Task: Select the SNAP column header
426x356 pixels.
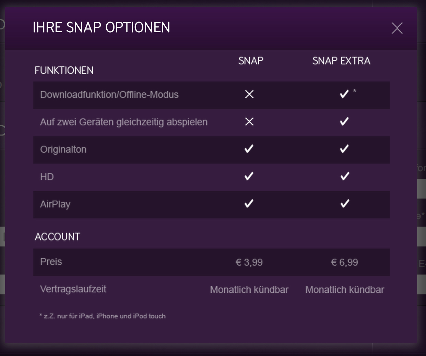Action: coord(251,61)
